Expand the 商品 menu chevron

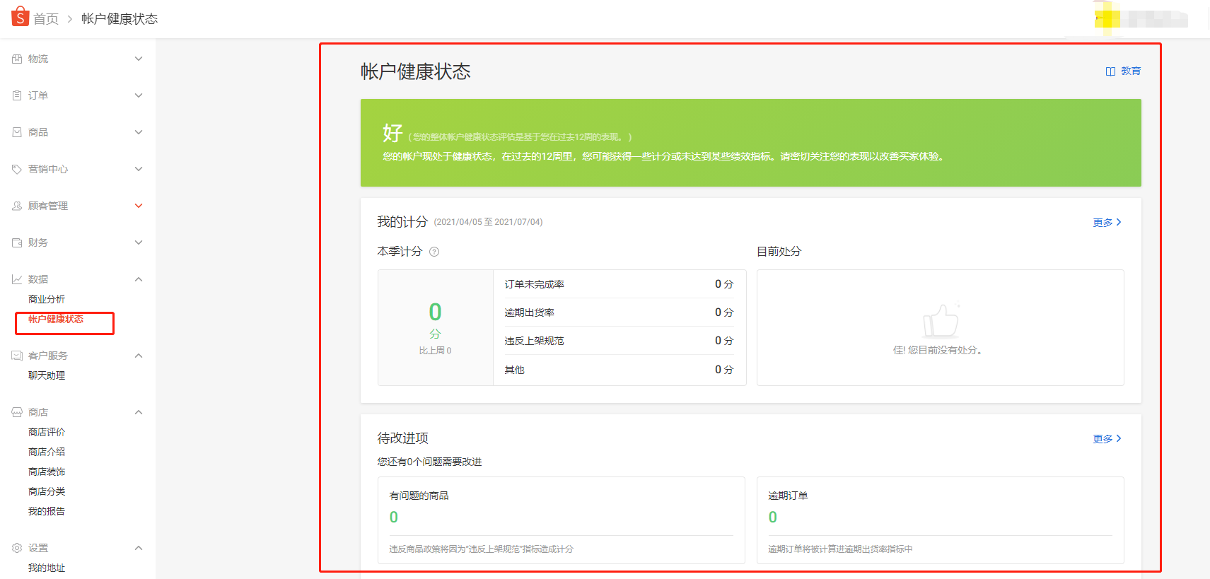(139, 132)
